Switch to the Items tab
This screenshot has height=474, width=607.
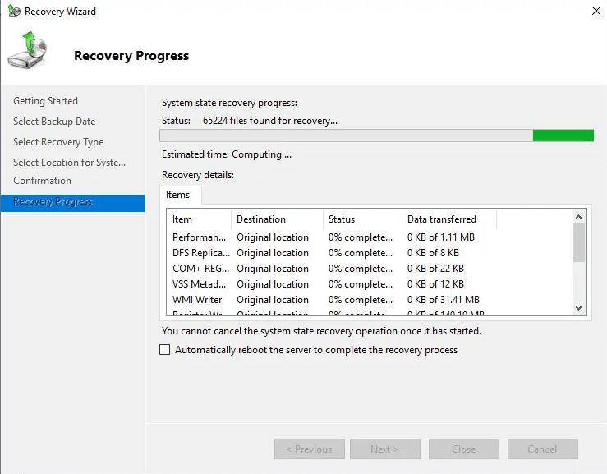[x=177, y=195]
